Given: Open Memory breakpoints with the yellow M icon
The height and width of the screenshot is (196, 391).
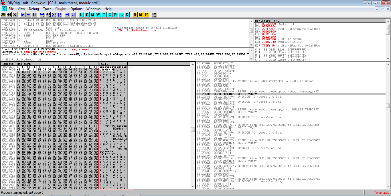Looking at the screenshot, I should point(141,15).
